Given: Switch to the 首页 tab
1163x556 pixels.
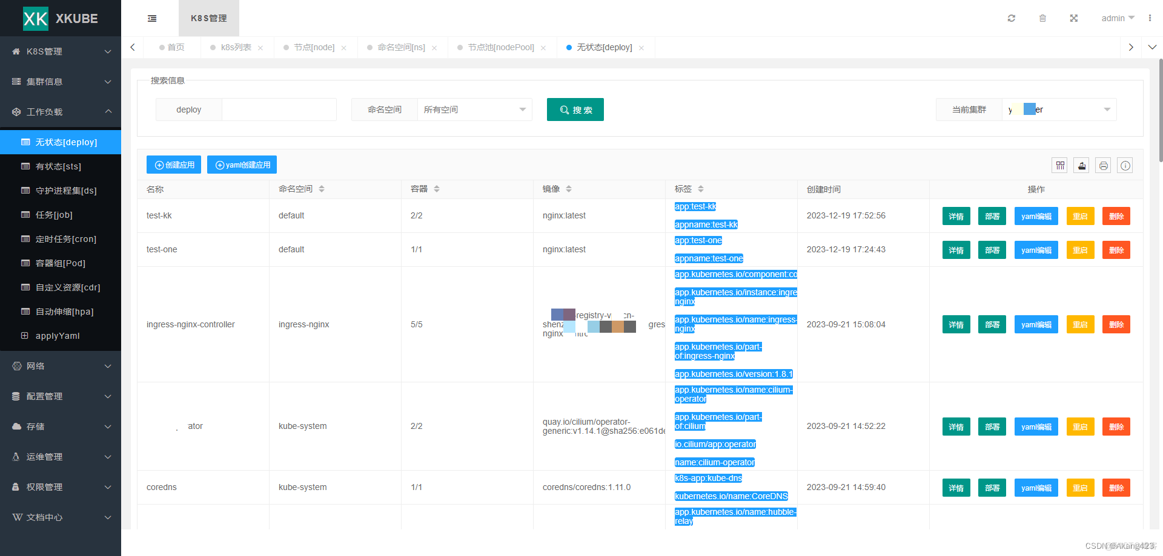Looking at the screenshot, I should (x=172, y=47).
